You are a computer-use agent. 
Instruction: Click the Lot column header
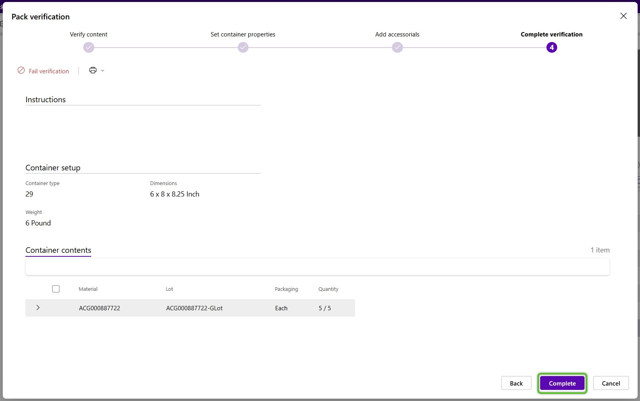(x=169, y=289)
